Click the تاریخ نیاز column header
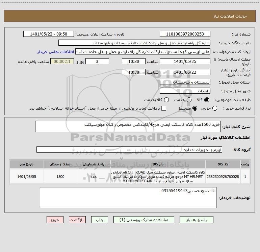 coord(27,164)
